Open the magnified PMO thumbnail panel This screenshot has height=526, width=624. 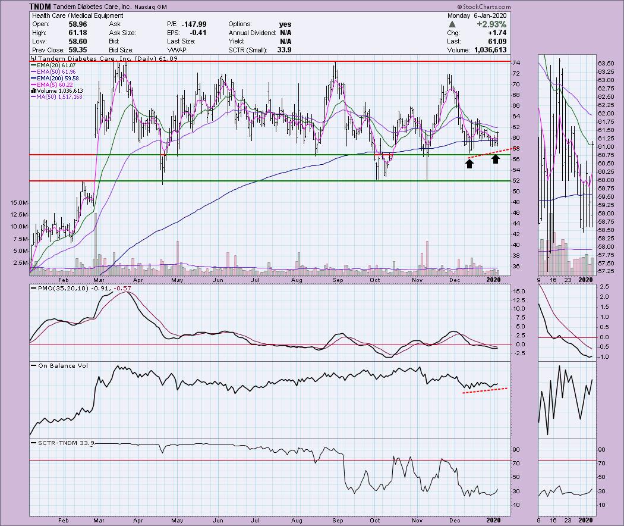(567, 323)
